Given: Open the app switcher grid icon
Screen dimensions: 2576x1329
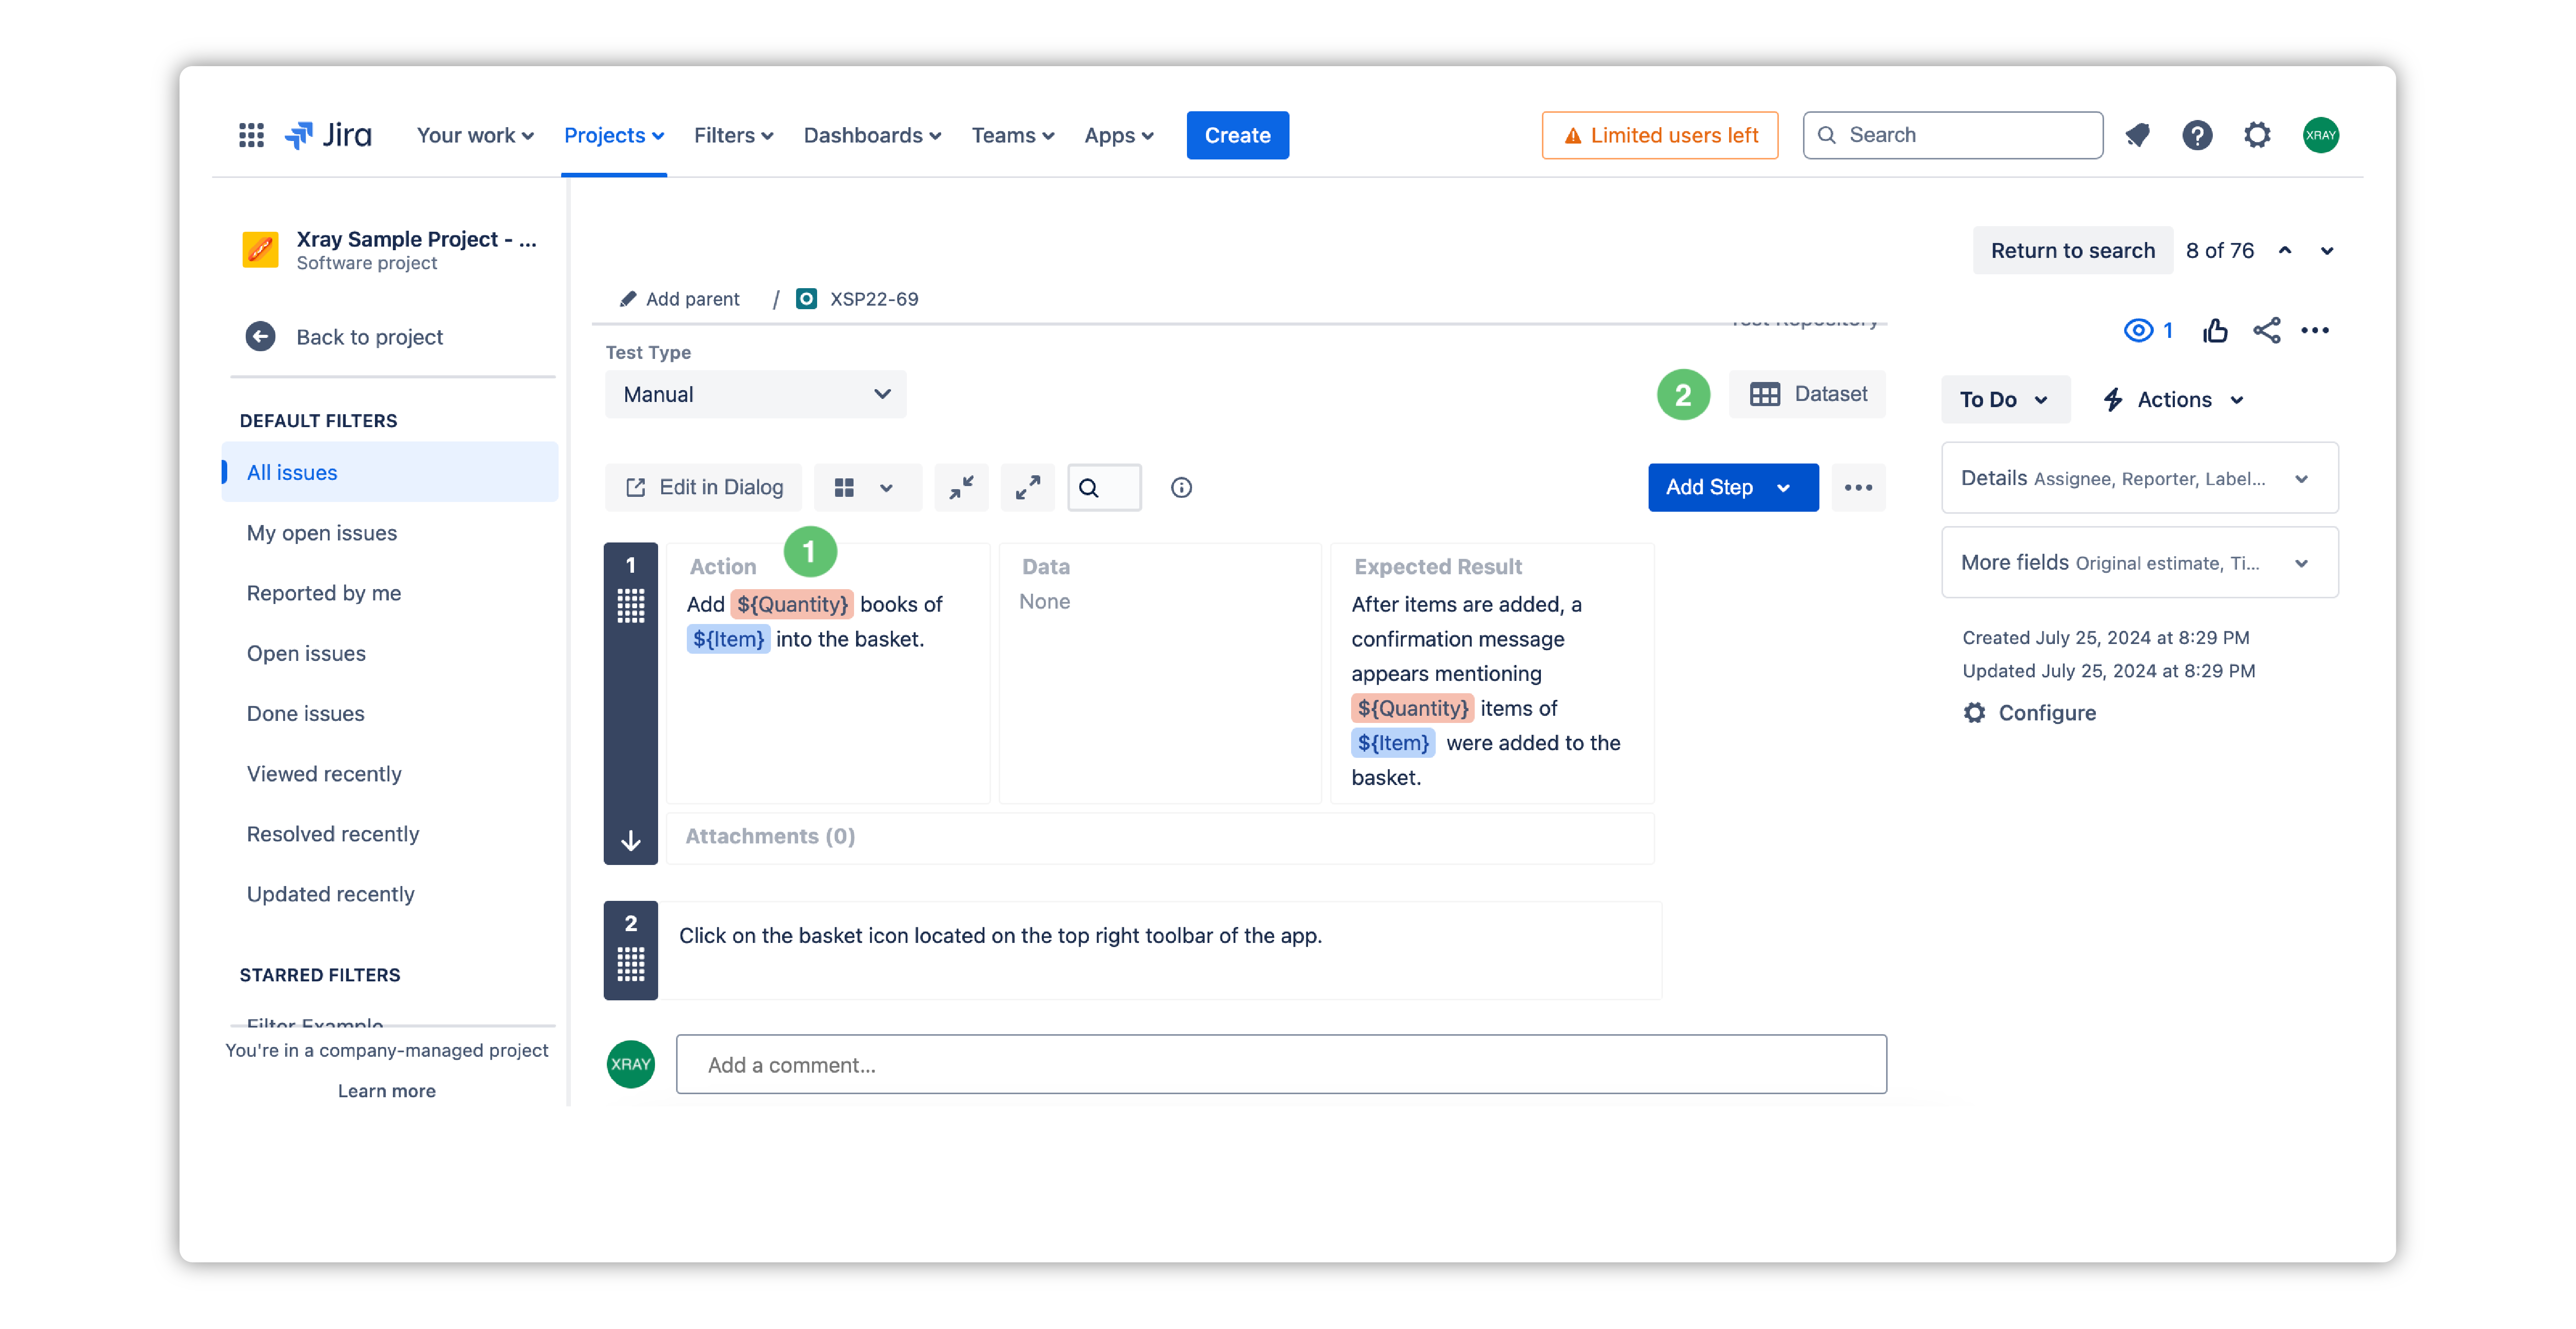Looking at the screenshot, I should click(251, 135).
